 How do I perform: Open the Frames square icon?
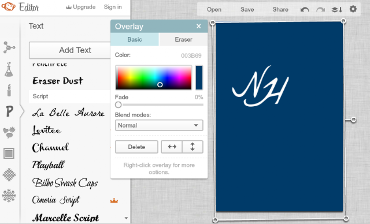pyautogui.click(x=9, y=154)
